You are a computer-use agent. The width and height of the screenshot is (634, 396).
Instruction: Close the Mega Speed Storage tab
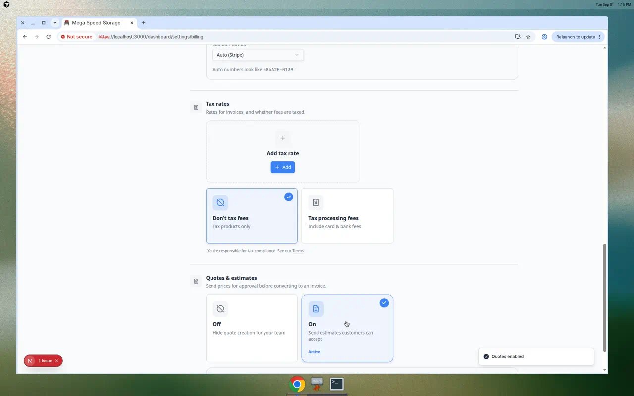(132, 23)
